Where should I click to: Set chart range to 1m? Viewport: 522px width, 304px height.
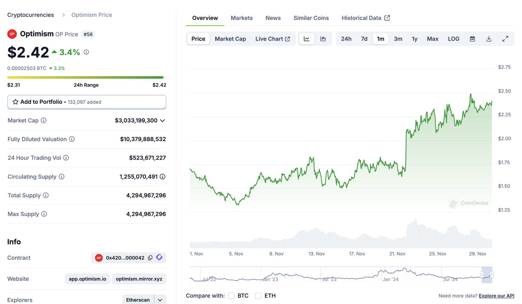point(381,39)
